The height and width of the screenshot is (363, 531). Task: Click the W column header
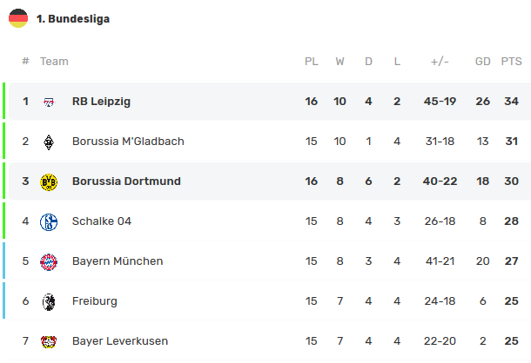coord(339,62)
